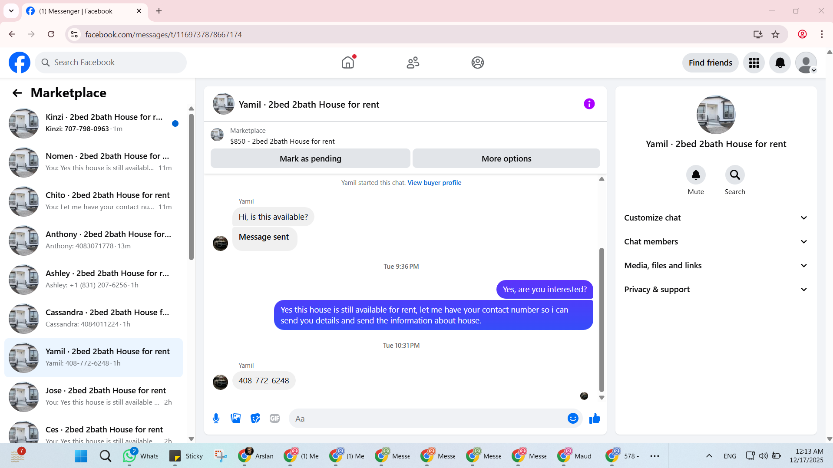Expand Media, files and links section
Screen dimensions: 833x468
click(x=716, y=266)
